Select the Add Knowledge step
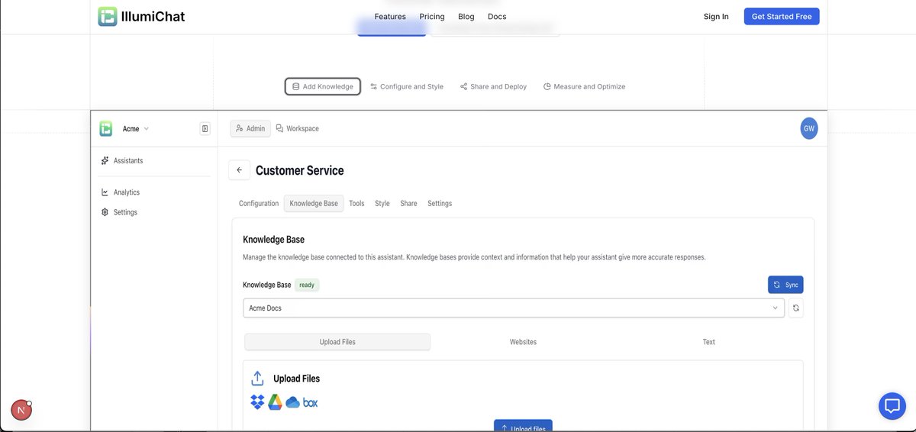The image size is (916, 432). [x=323, y=86]
